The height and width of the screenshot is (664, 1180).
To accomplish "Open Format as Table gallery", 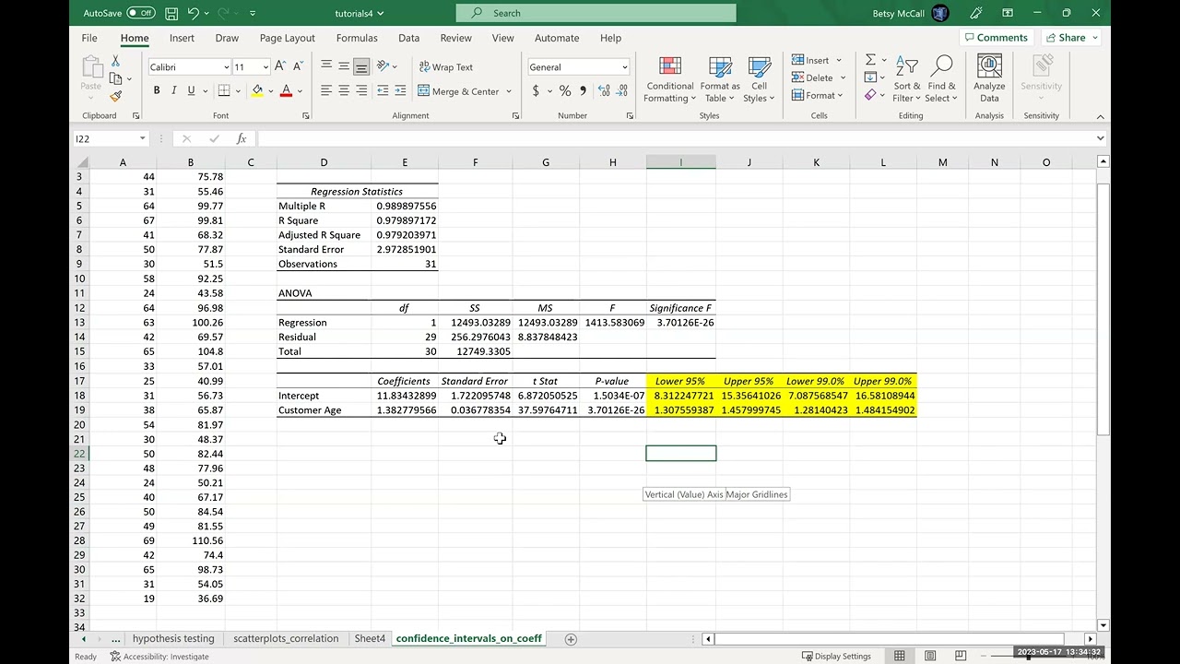I will pyautogui.click(x=720, y=79).
